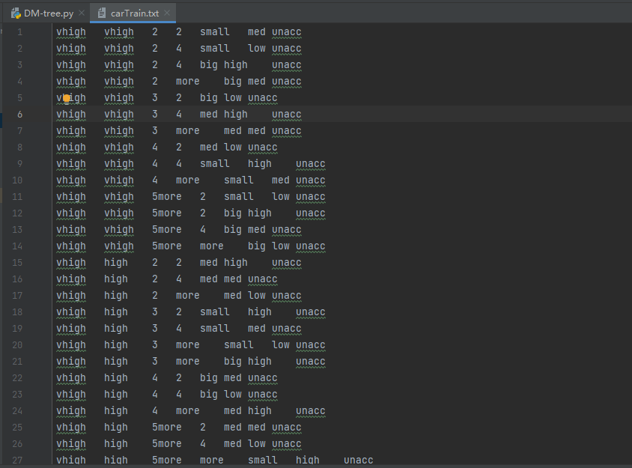
Task: Click the Python file icon on DM-tree.py tab
Action: point(16,13)
